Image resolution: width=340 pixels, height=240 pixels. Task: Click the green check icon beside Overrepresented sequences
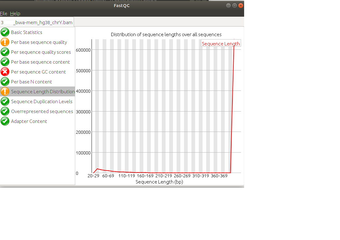[x=5, y=111]
